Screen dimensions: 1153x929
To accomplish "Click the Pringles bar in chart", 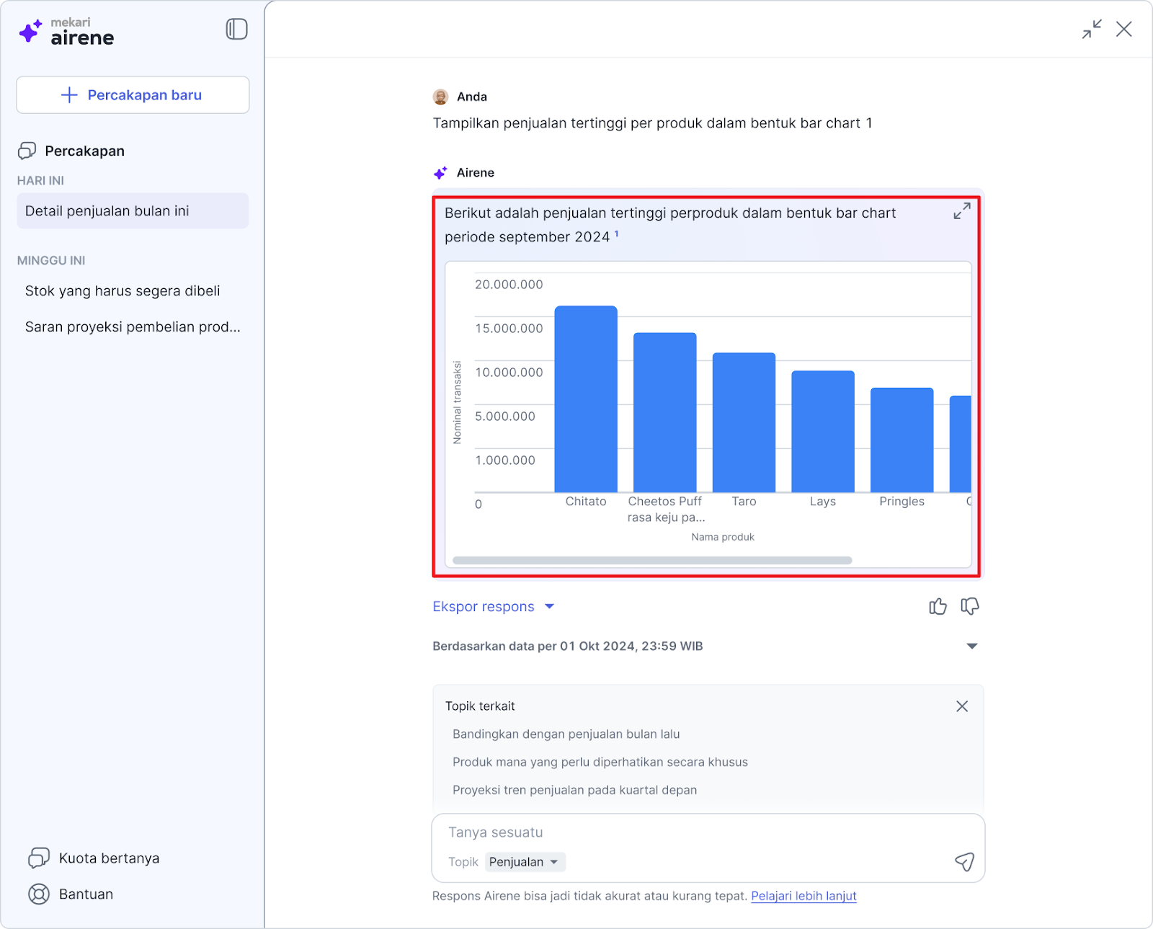I will pyautogui.click(x=902, y=440).
